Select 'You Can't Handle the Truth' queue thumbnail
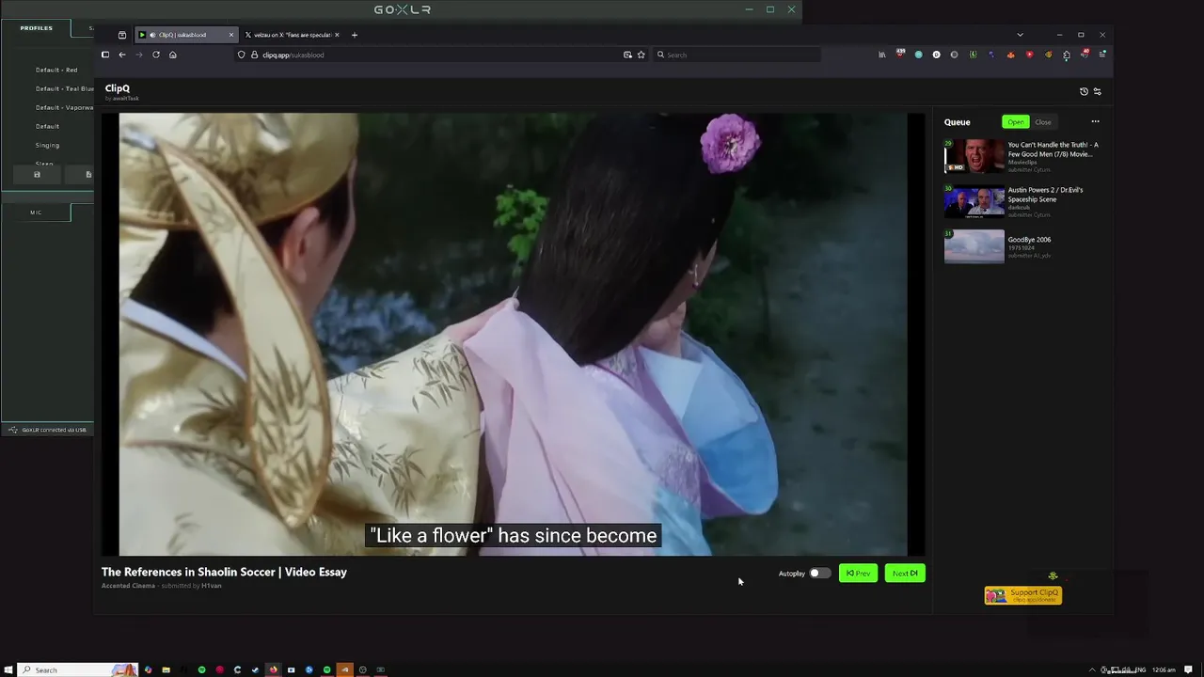 [x=974, y=156]
